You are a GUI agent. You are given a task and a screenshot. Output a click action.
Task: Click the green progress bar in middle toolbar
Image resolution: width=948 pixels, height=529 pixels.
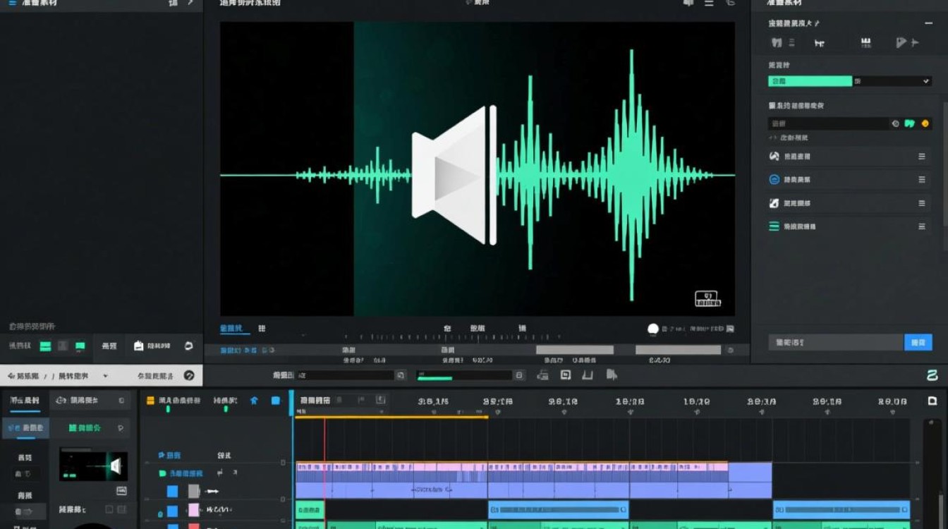435,378
